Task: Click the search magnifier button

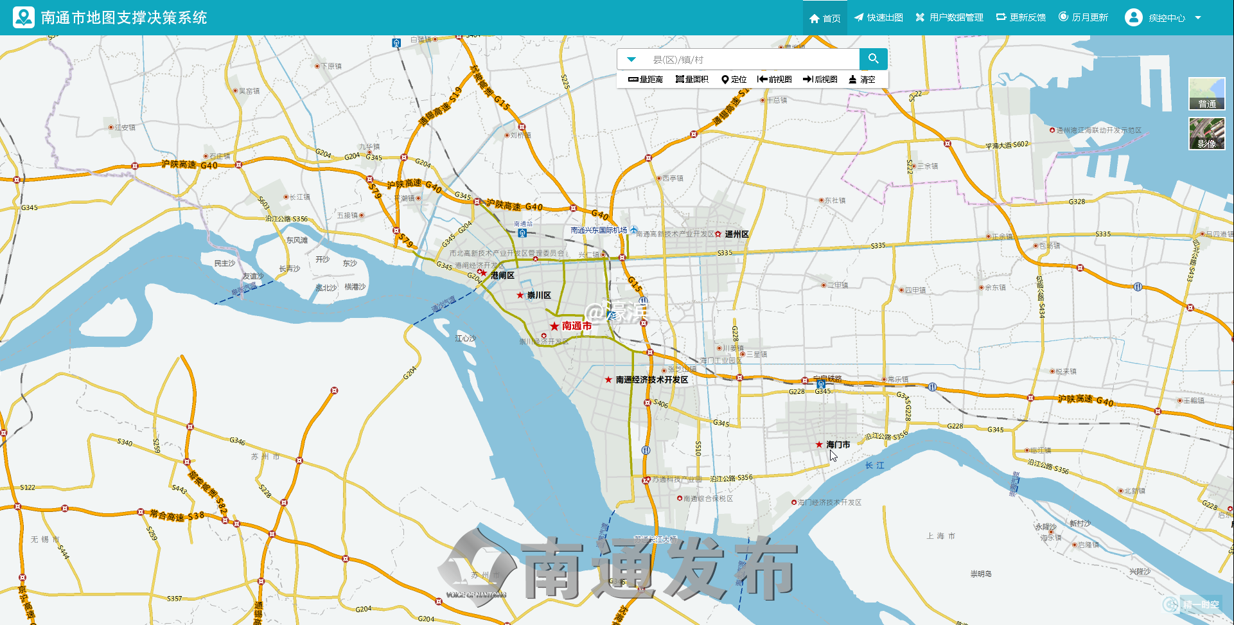Action: click(x=873, y=59)
